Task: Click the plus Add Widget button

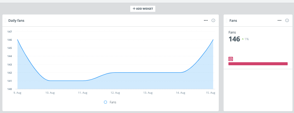Action: [143, 9]
